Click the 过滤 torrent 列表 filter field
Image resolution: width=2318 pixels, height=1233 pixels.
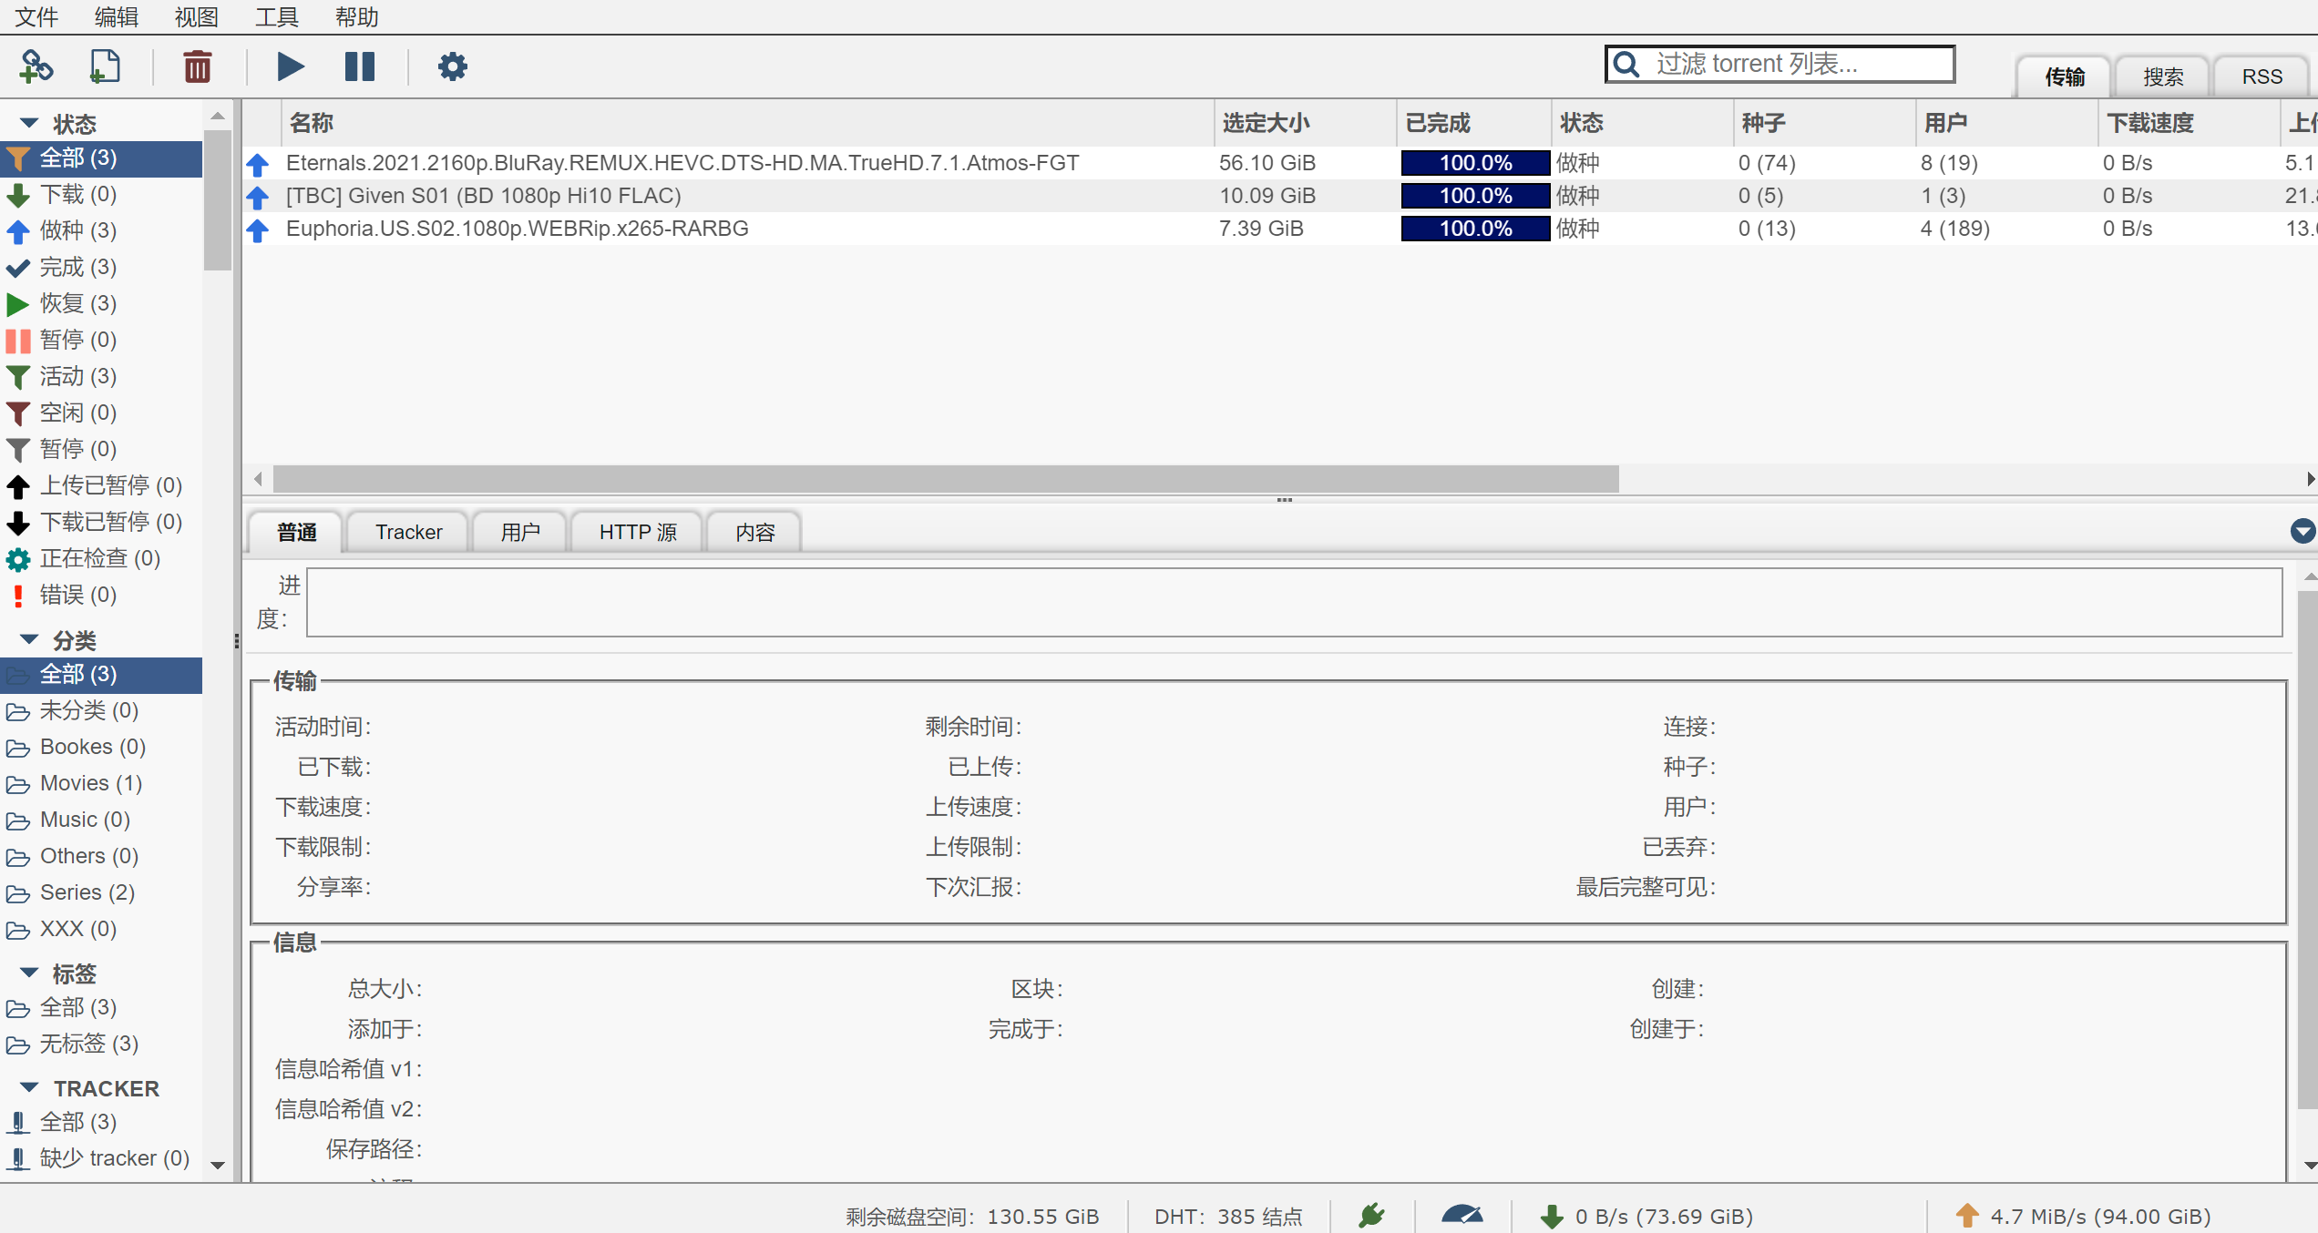pos(1778,63)
